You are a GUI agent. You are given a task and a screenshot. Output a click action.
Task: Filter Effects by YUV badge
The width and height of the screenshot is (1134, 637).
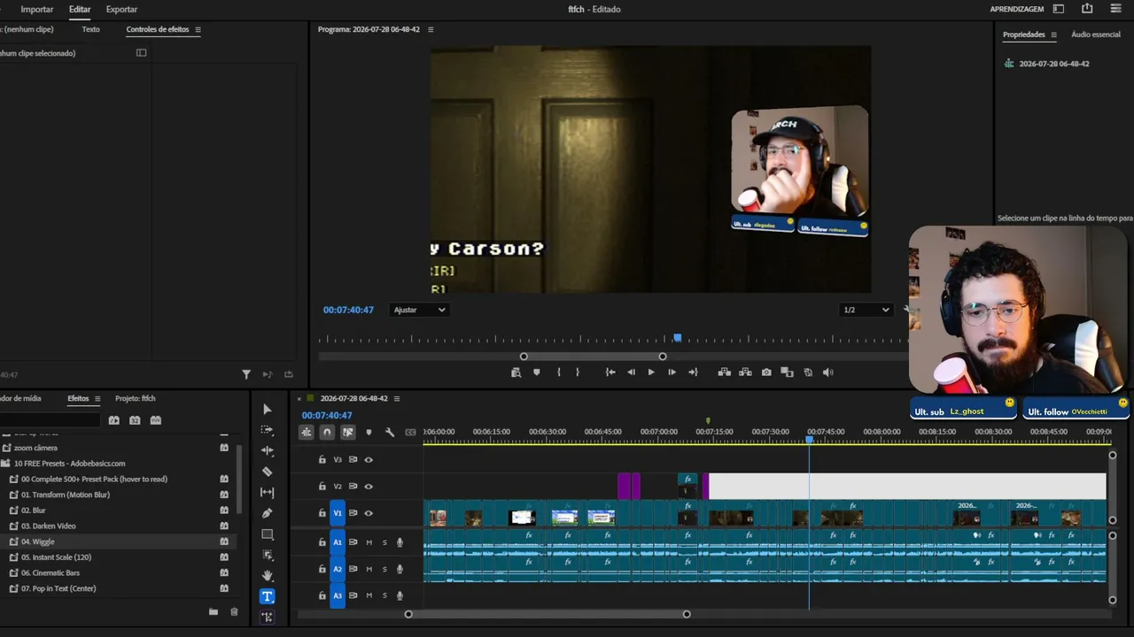click(x=156, y=420)
